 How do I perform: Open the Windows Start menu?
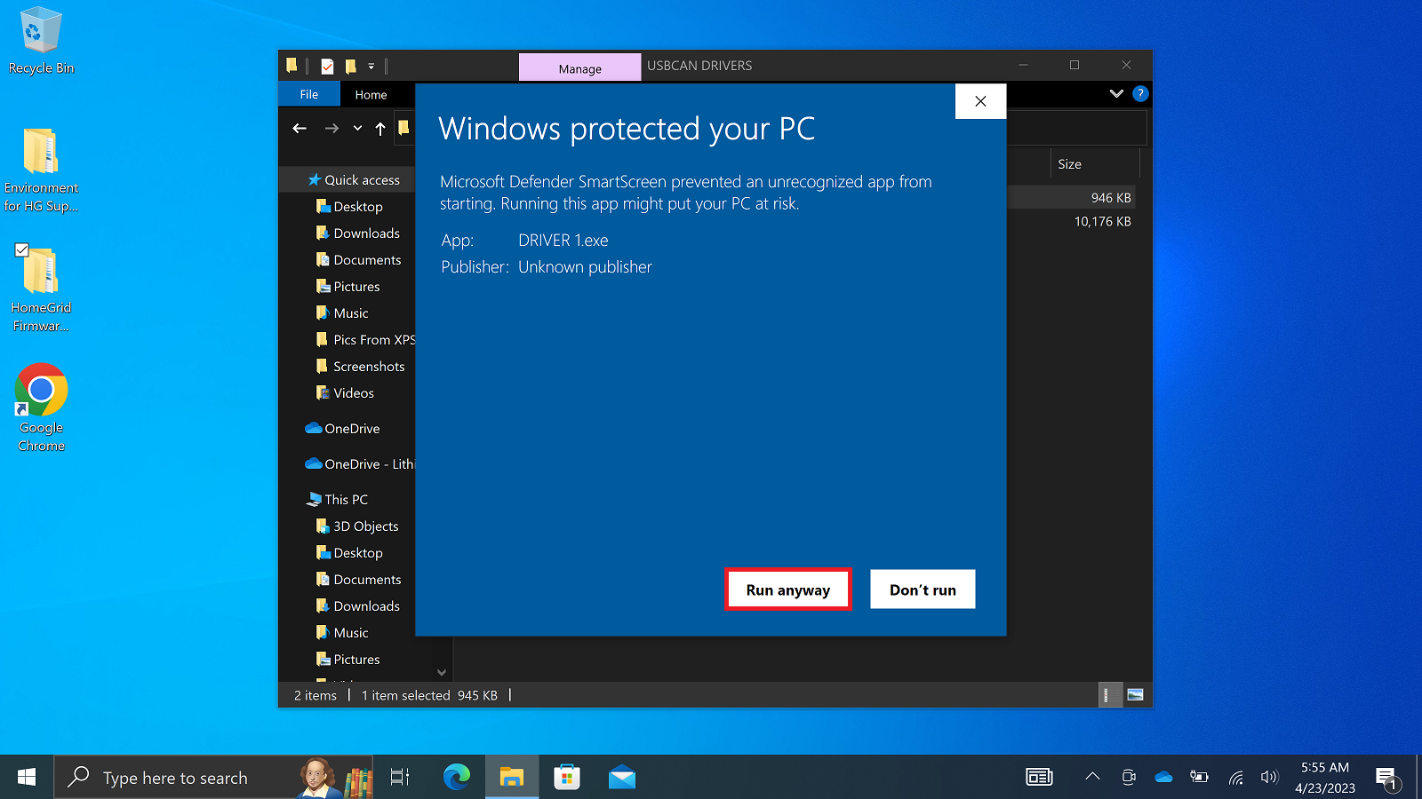tap(27, 778)
